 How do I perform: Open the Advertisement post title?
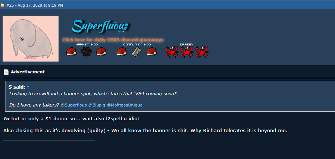[28, 72]
